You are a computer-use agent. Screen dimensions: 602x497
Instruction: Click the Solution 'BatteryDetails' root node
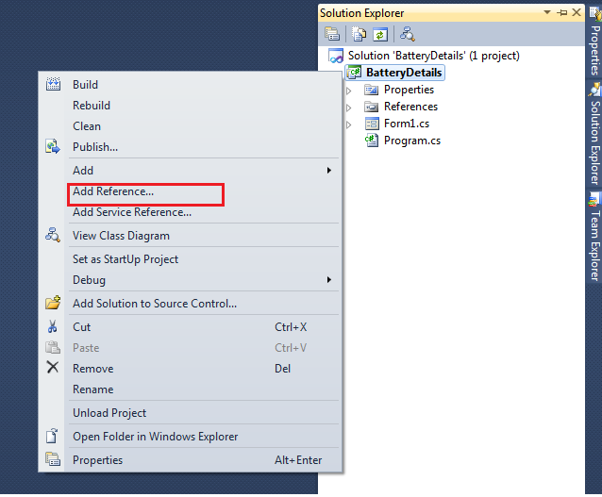click(x=433, y=56)
